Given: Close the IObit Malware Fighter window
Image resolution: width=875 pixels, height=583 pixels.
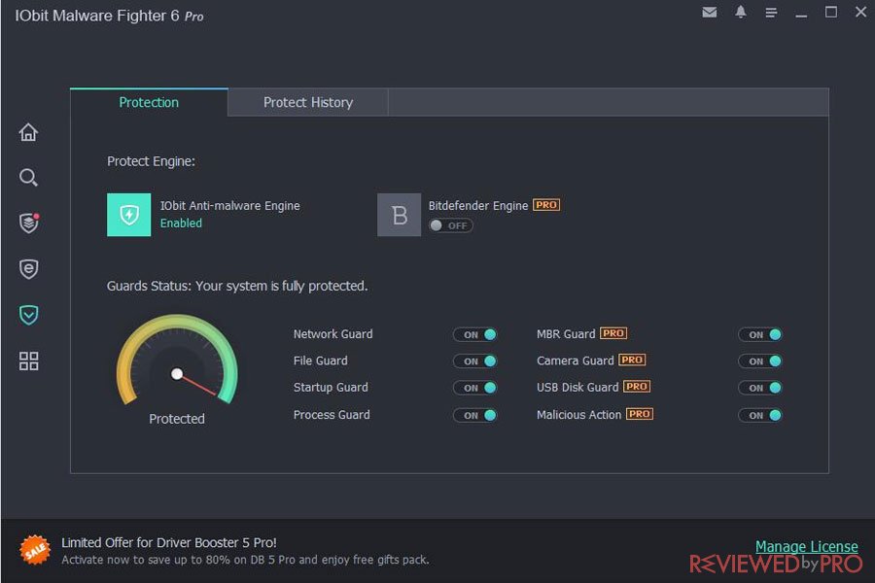Looking at the screenshot, I should coord(860,12).
